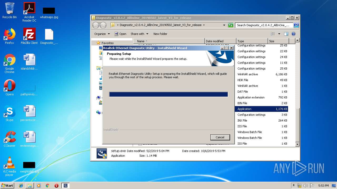
Task: Sort files by the Name column
Action: pos(169,41)
